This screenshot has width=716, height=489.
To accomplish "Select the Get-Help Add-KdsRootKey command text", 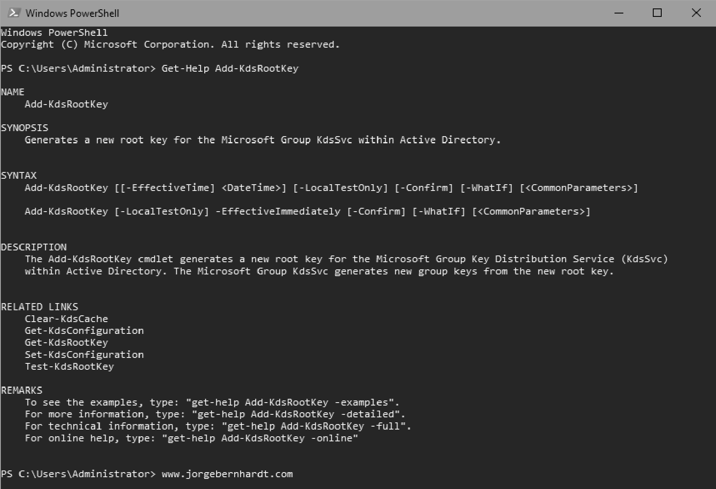I will pos(230,68).
